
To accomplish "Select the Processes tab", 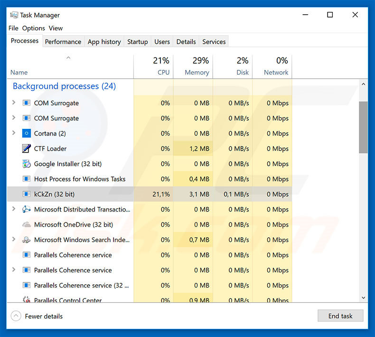I will tap(25, 41).
